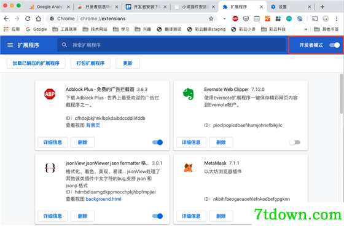The height and width of the screenshot is (226, 344).
Task: Open the 兴趣 bookmark folder
Action: tap(143, 29)
